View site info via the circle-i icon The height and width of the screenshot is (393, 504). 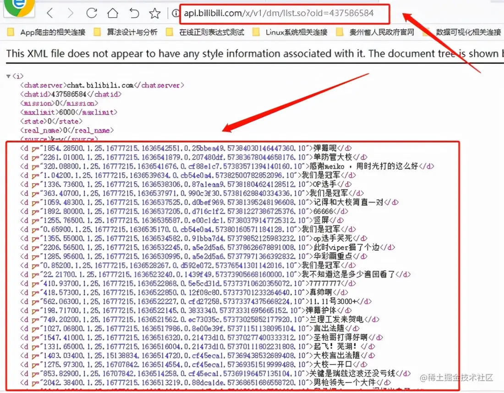[x=175, y=13]
